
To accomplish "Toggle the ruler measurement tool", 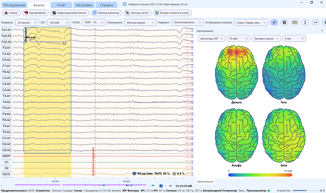I will 295,22.
